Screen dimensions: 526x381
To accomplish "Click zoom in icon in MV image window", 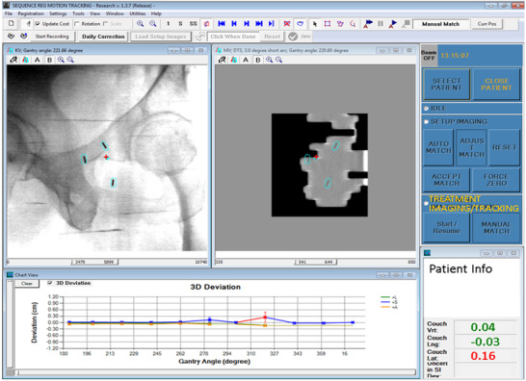I will [270, 60].
